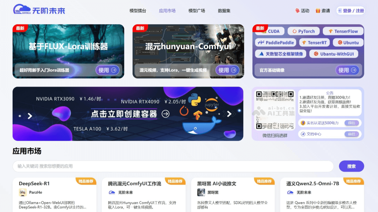Click the 邀请 gift invite icon
The image size is (378, 212).
pos(323,10)
